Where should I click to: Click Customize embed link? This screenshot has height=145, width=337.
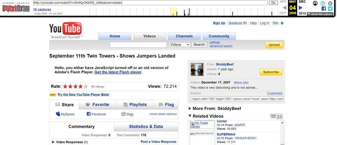[275, 93]
